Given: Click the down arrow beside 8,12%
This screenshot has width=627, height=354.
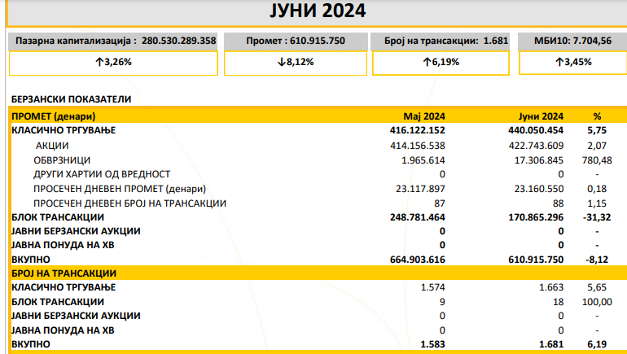Looking at the screenshot, I should [283, 62].
